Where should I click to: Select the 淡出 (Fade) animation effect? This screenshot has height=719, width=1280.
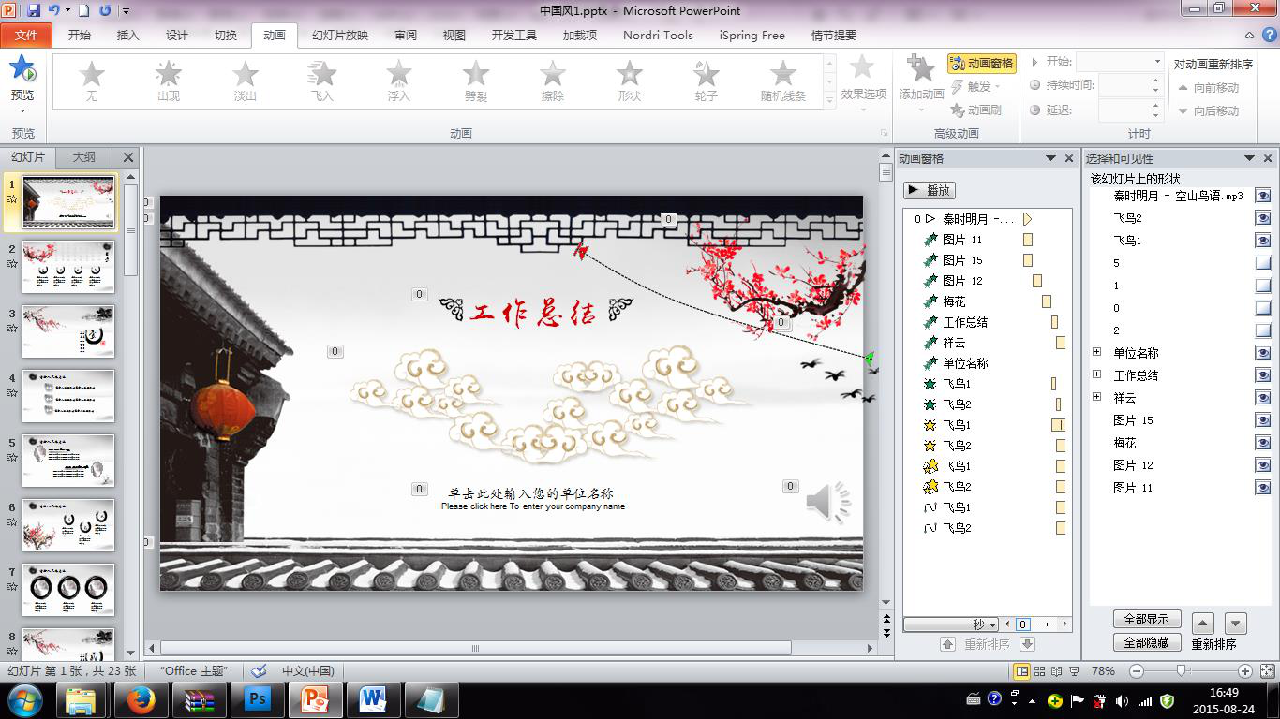click(246, 81)
